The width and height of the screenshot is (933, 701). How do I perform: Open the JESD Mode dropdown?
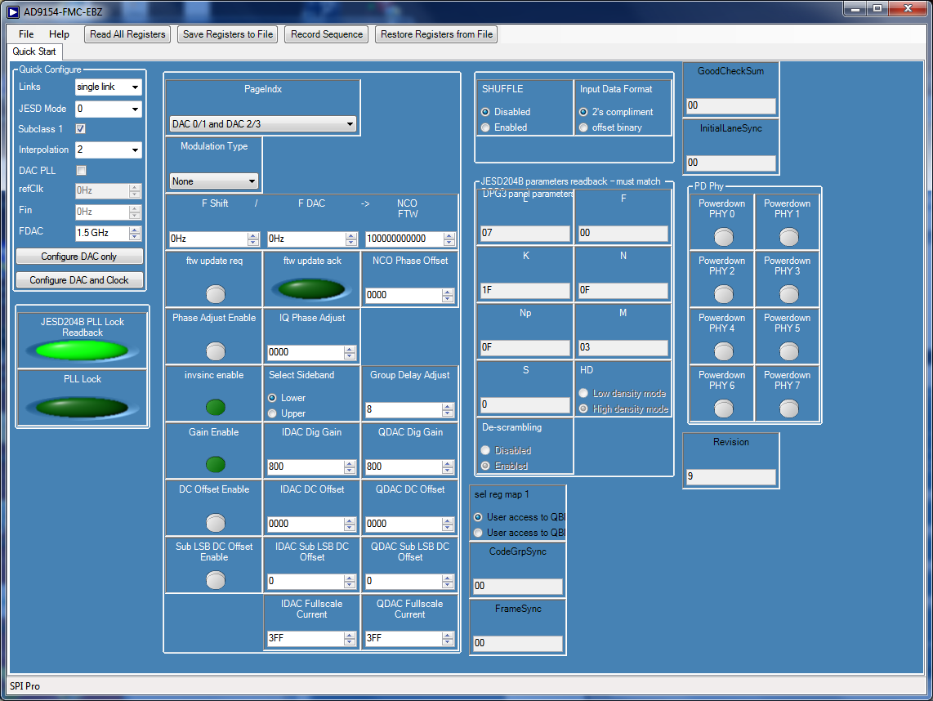109,109
